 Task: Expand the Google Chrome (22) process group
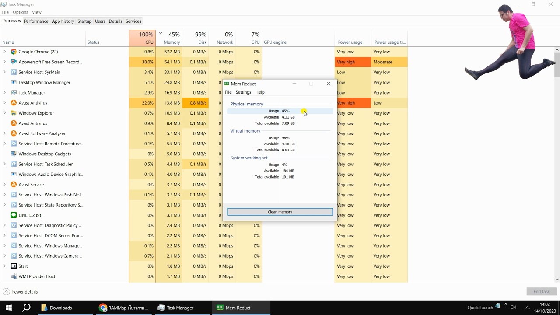pyautogui.click(x=5, y=52)
